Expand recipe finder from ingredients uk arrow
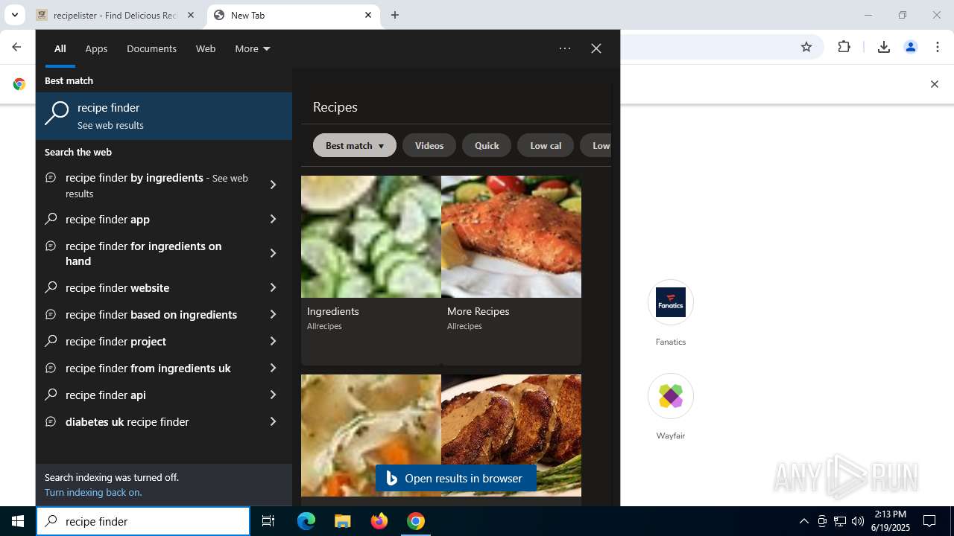Image resolution: width=954 pixels, height=536 pixels. click(273, 368)
